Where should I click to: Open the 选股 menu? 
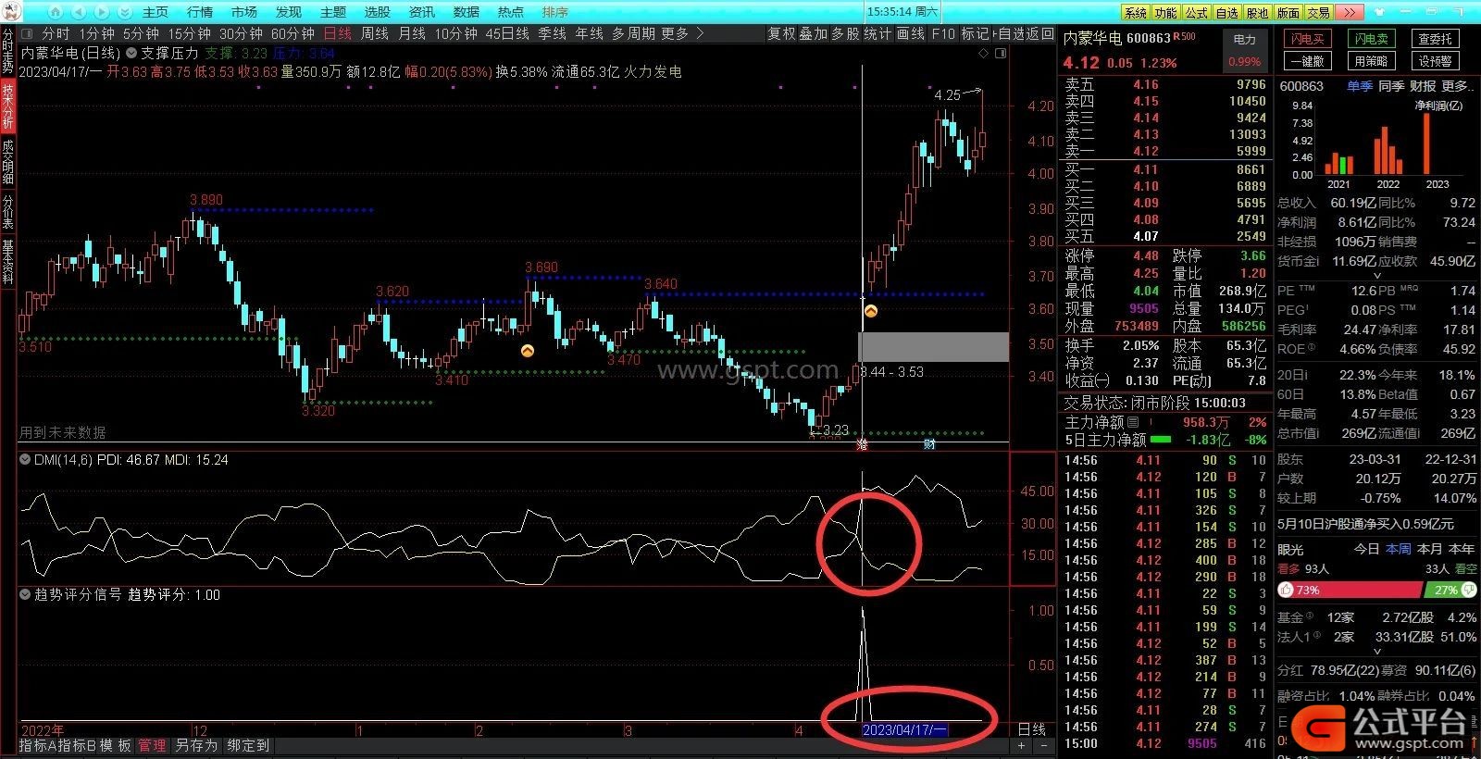(x=378, y=12)
